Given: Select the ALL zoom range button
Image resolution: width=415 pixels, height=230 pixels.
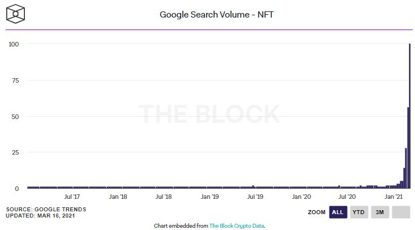Looking at the screenshot, I should point(338,212).
